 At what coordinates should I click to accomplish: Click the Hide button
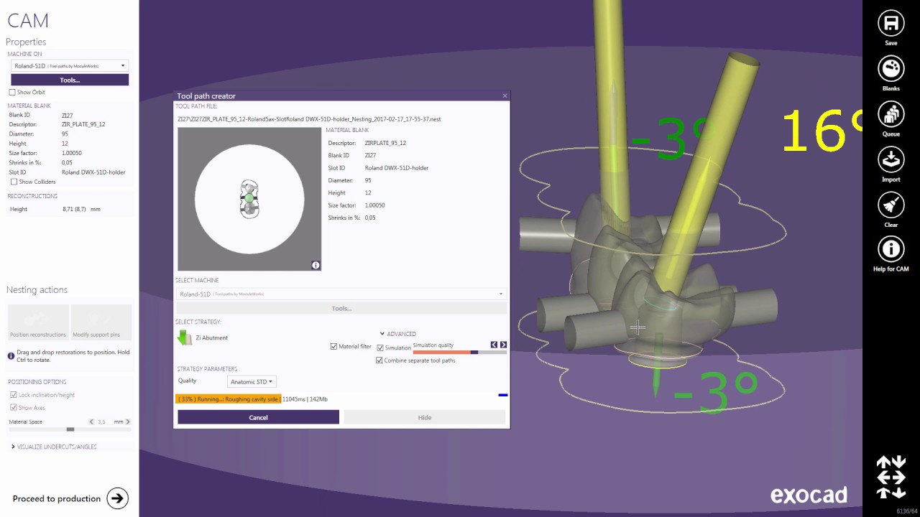[x=425, y=417]
